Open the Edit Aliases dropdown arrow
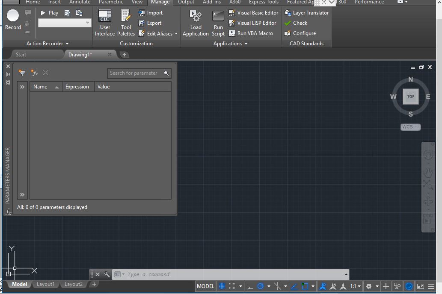 click(x=176, y=33)
